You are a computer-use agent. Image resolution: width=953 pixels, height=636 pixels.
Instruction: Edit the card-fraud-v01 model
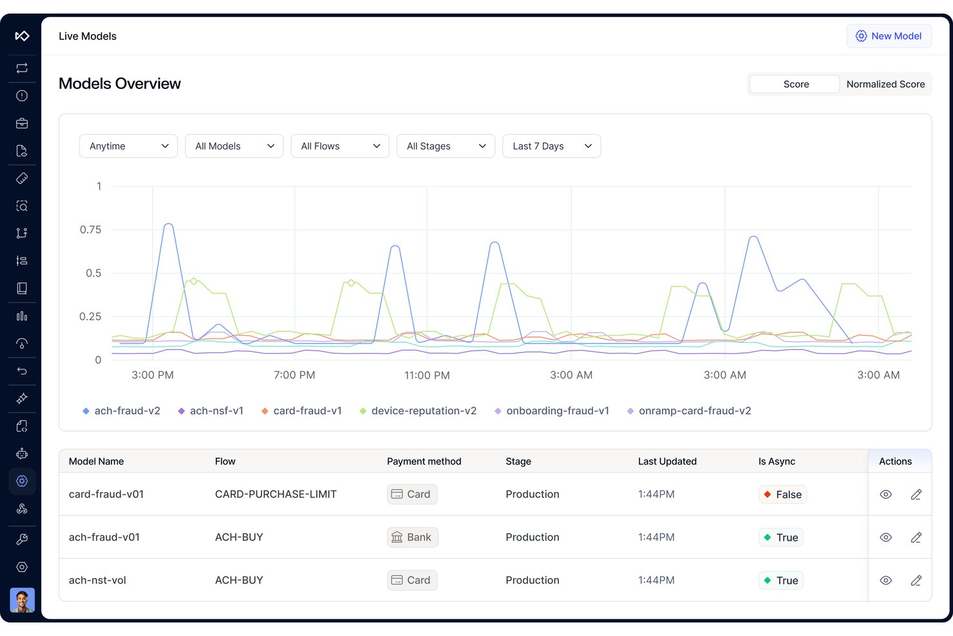tap(916, 494)
